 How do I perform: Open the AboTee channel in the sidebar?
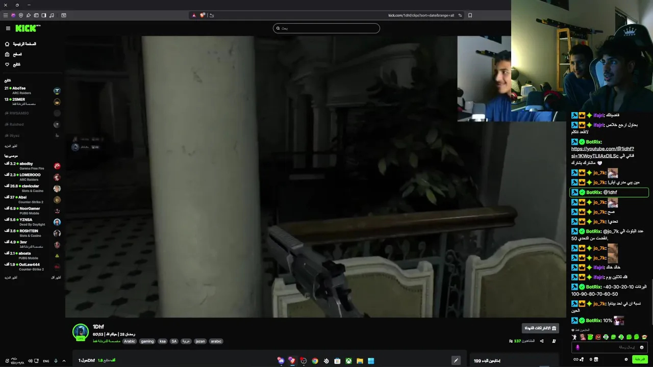32,91
